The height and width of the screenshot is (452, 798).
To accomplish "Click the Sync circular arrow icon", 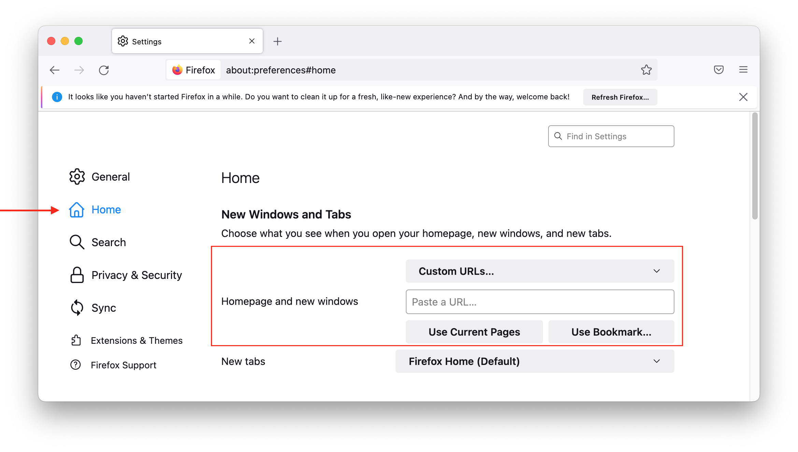I will pos(76,307).
